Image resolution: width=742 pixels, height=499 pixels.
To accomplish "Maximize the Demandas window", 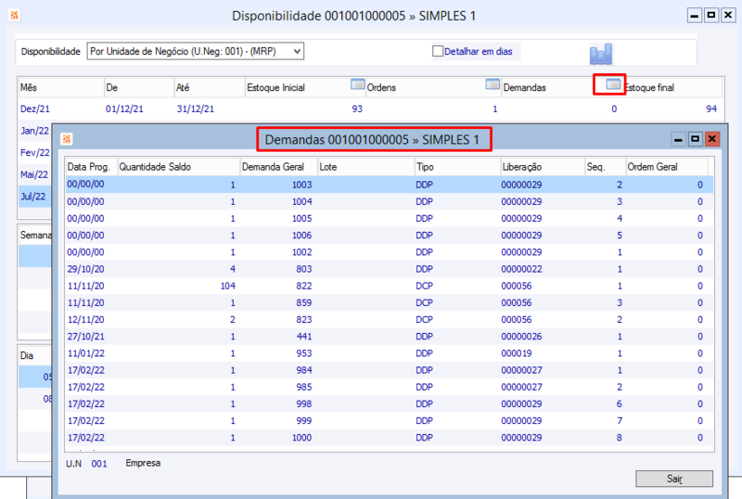I will (x=695, y=139).
